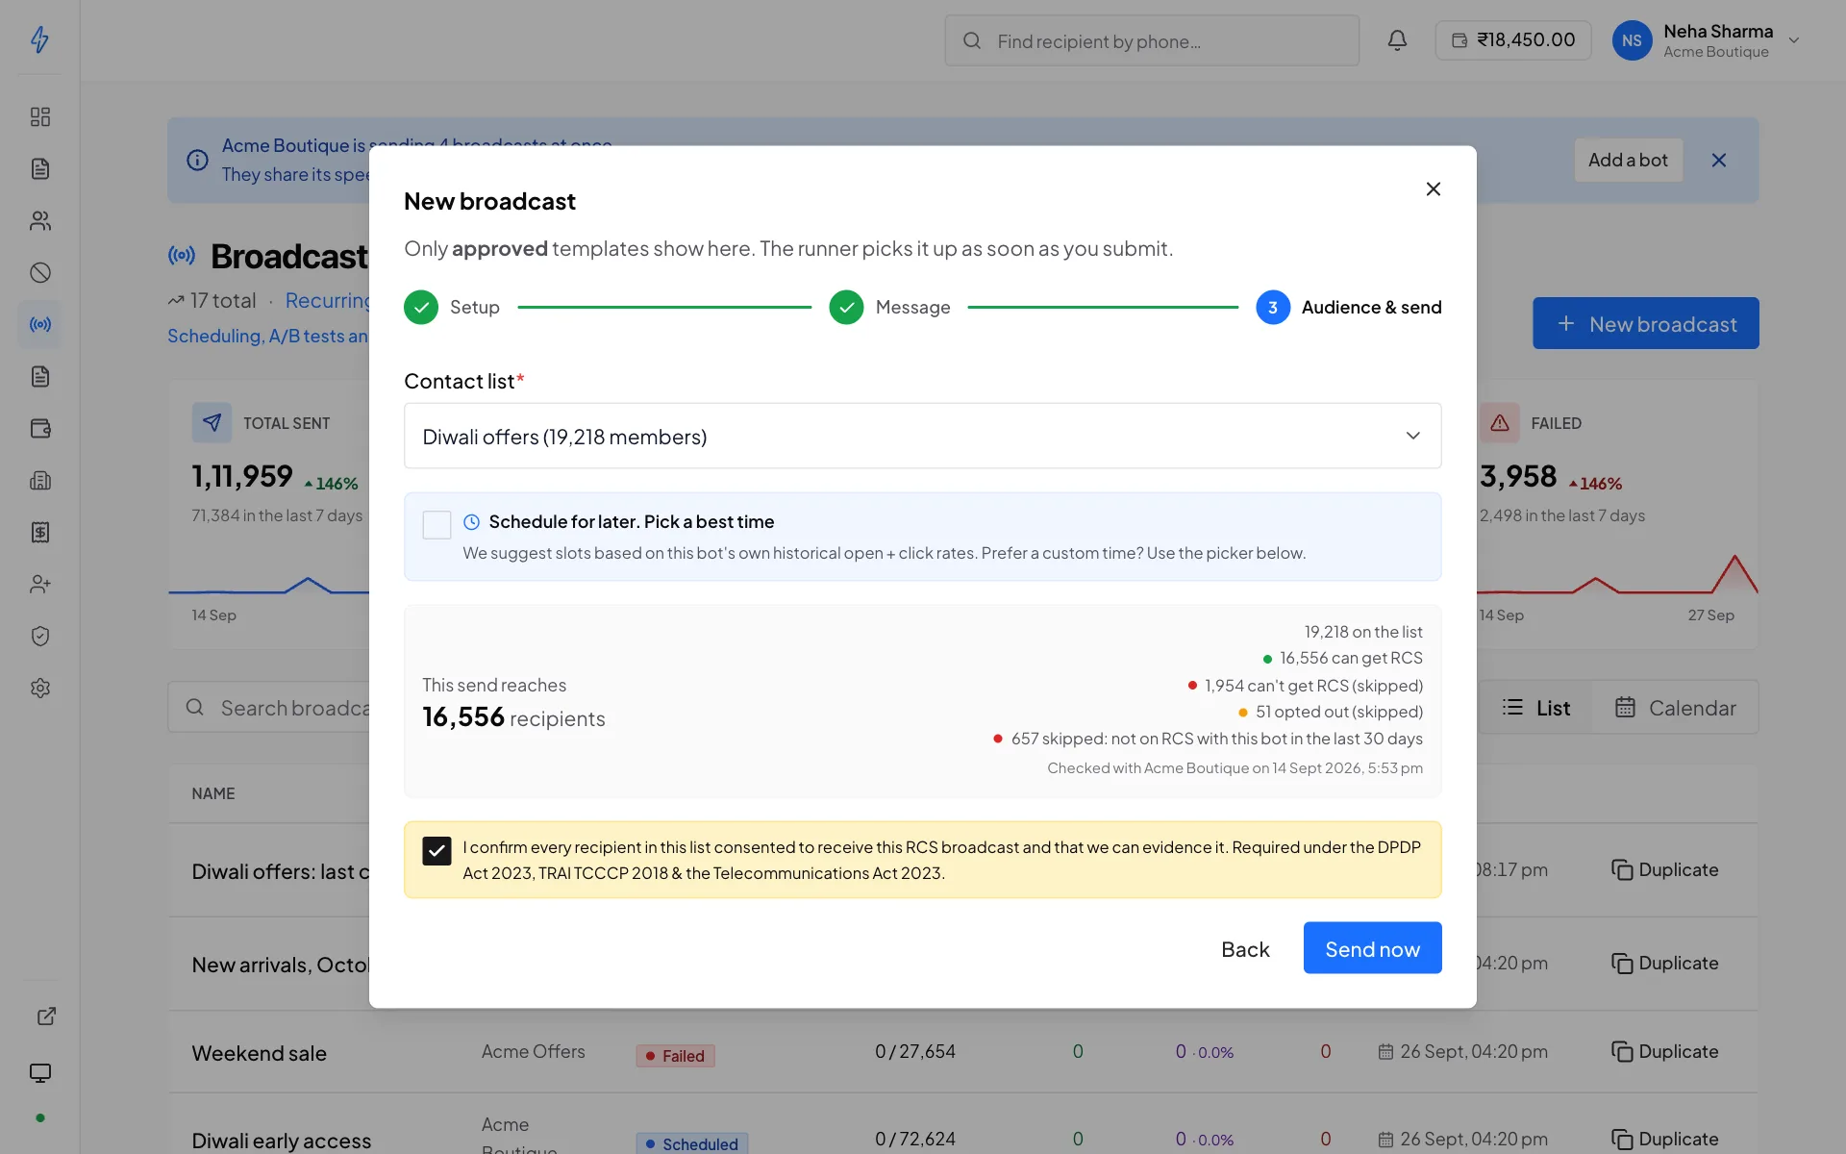Open the contacts people icon in sidebar
The width and height of the screenshot is (1846, 1154).
[x=39, y=220]
